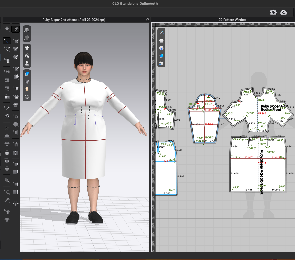Pop out the 3D window panel
The image size is (295, 260).
click(147, 20)
